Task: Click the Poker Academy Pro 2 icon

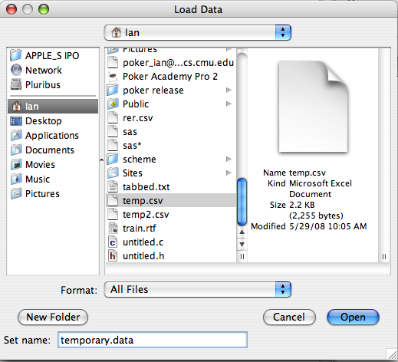Action: tap(113, 76)
